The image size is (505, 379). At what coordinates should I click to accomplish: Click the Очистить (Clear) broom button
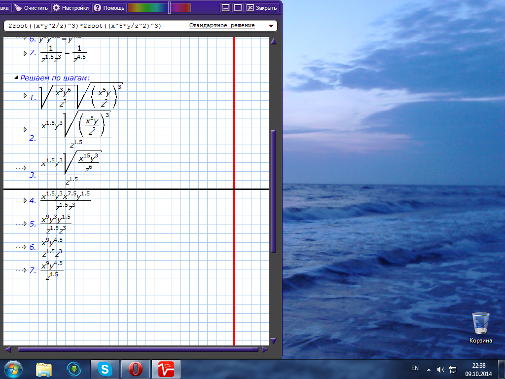[31, 8]
